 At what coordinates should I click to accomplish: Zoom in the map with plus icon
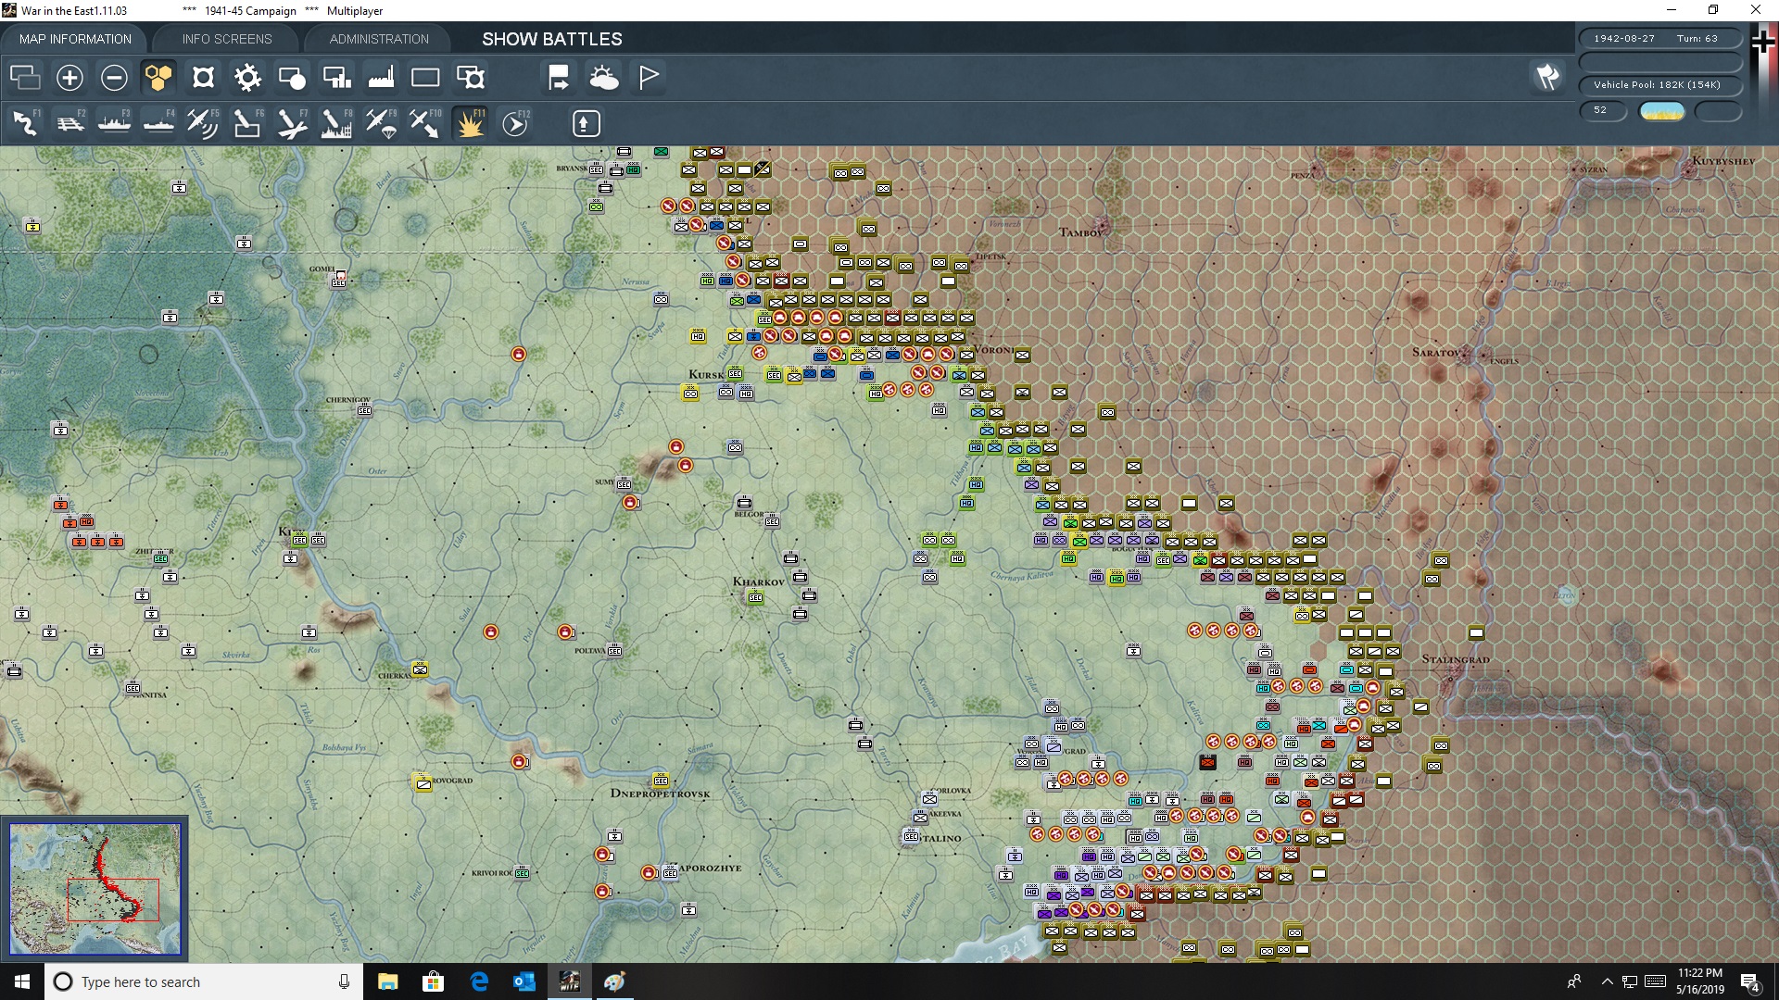coord(69,77)
